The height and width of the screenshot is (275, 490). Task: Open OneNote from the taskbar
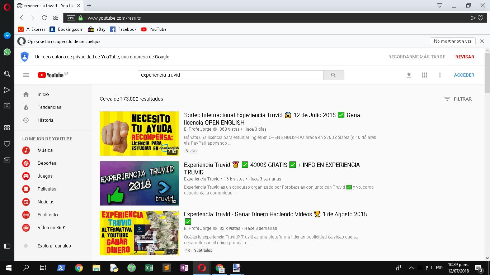coord(184,268)
